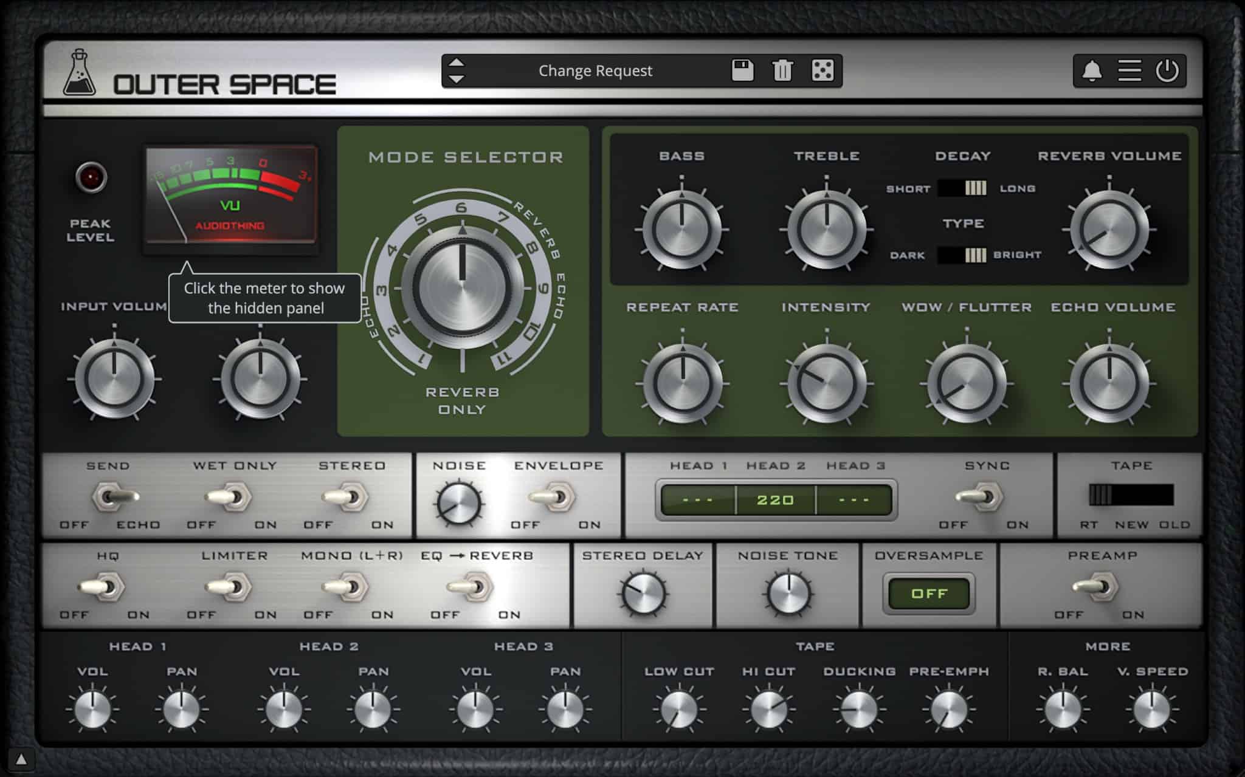Flip the Sync switch
Screen dimensions: 1245x777
(980, 497)
